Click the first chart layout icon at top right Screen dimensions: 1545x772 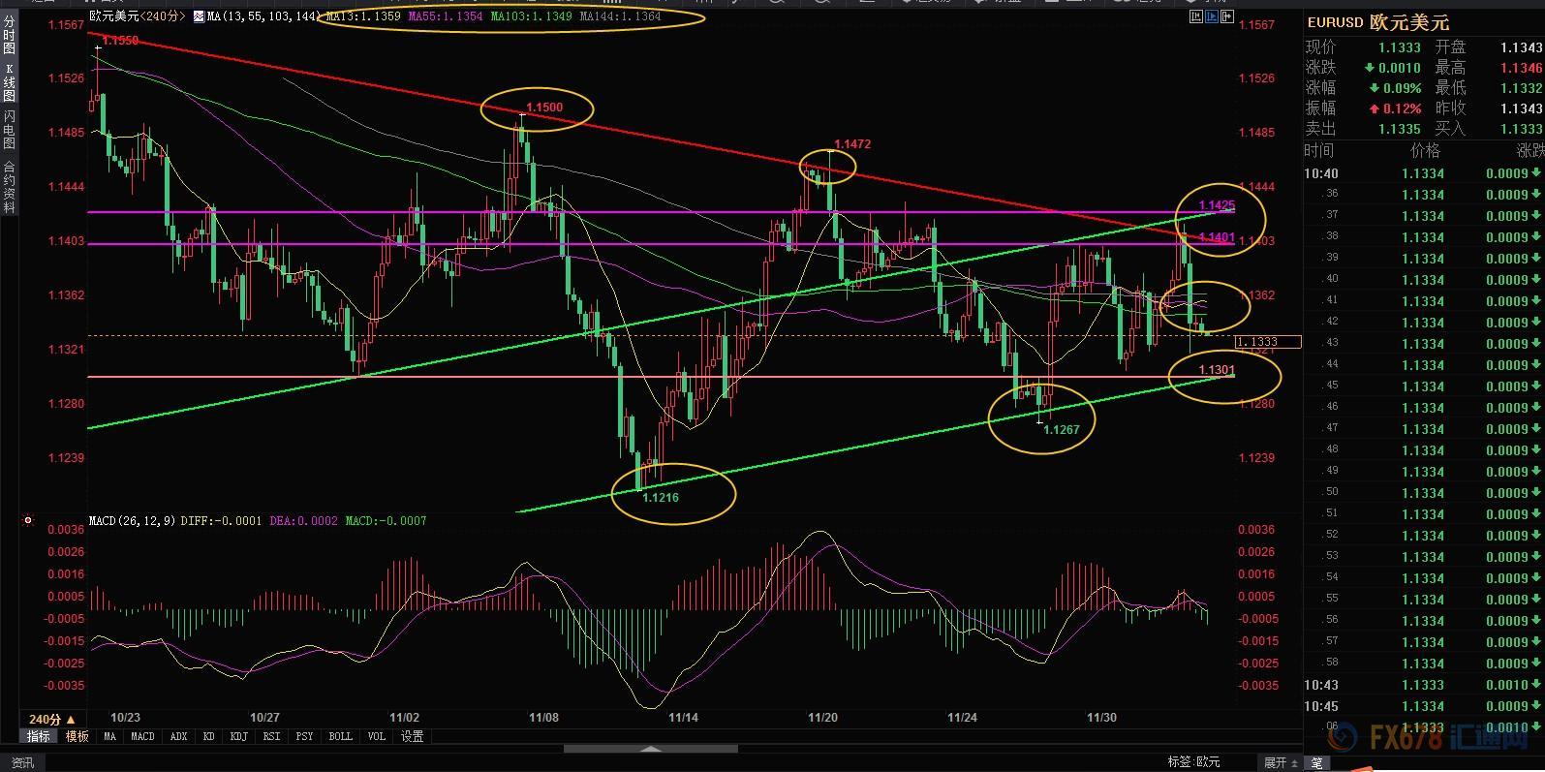(x=1195, y=16)
